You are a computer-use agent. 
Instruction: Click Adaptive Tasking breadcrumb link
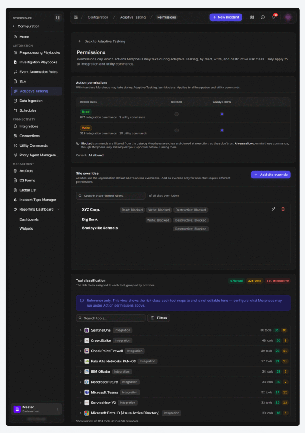pos(132,17)
